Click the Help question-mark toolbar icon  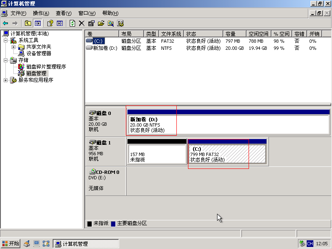[x=50, y=23]
